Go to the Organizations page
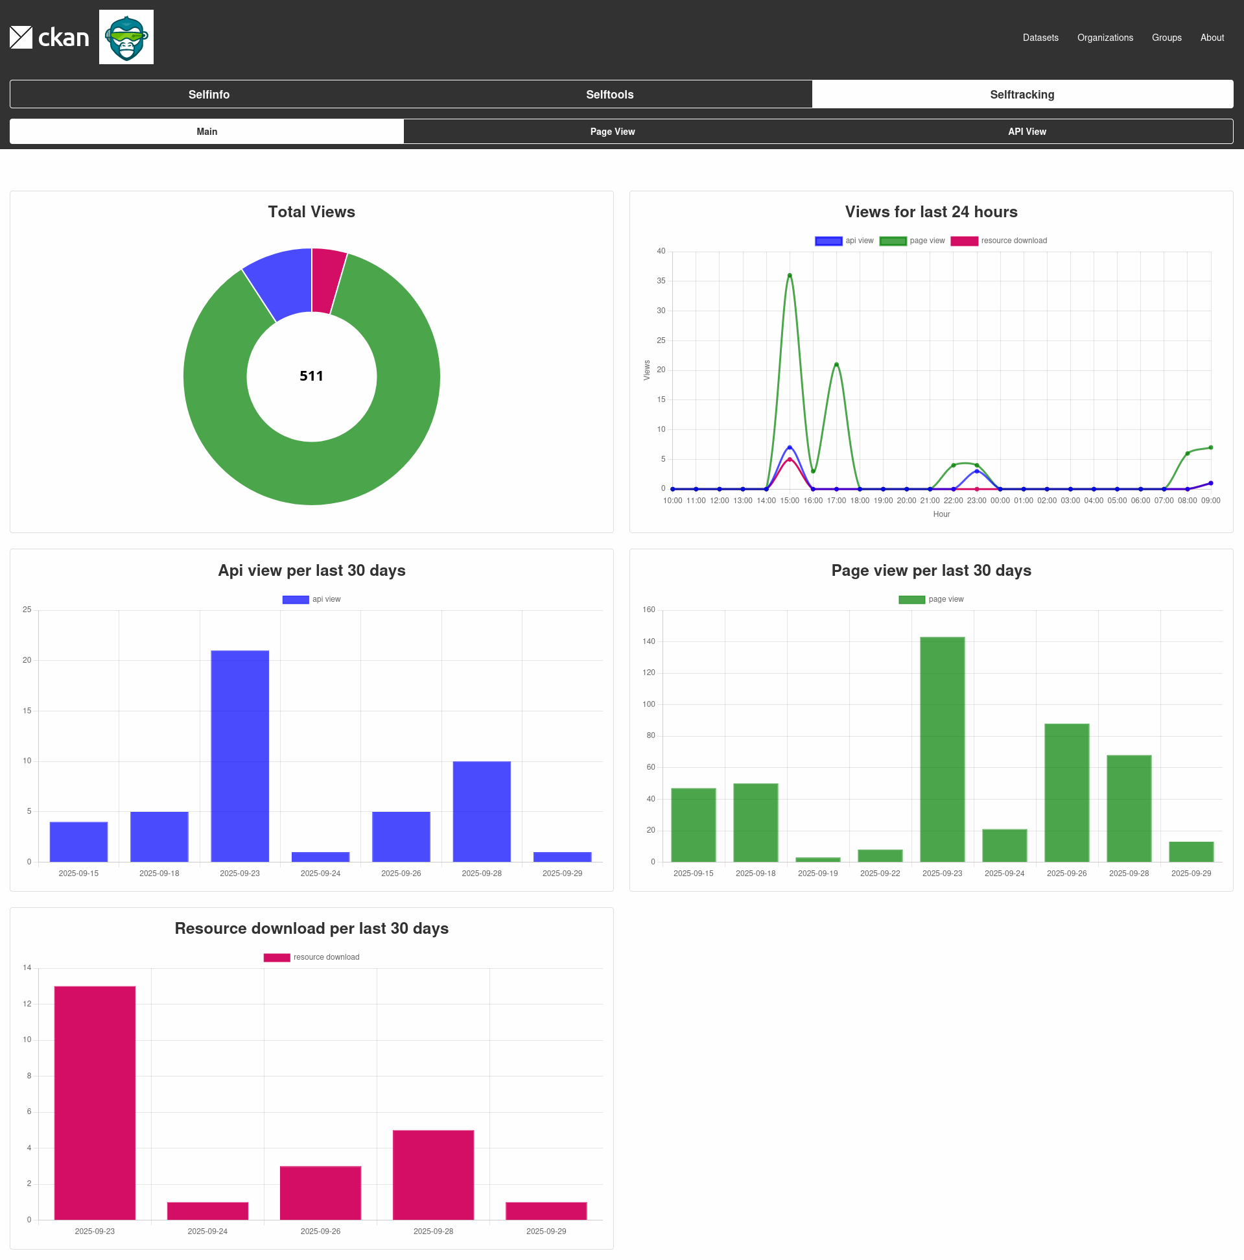The width and height of the screenshot is (1244, 1260). click(1105, 38)
